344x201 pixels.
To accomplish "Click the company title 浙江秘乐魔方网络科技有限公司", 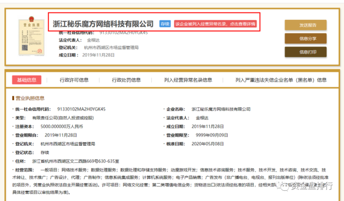I will pos(103,24).
